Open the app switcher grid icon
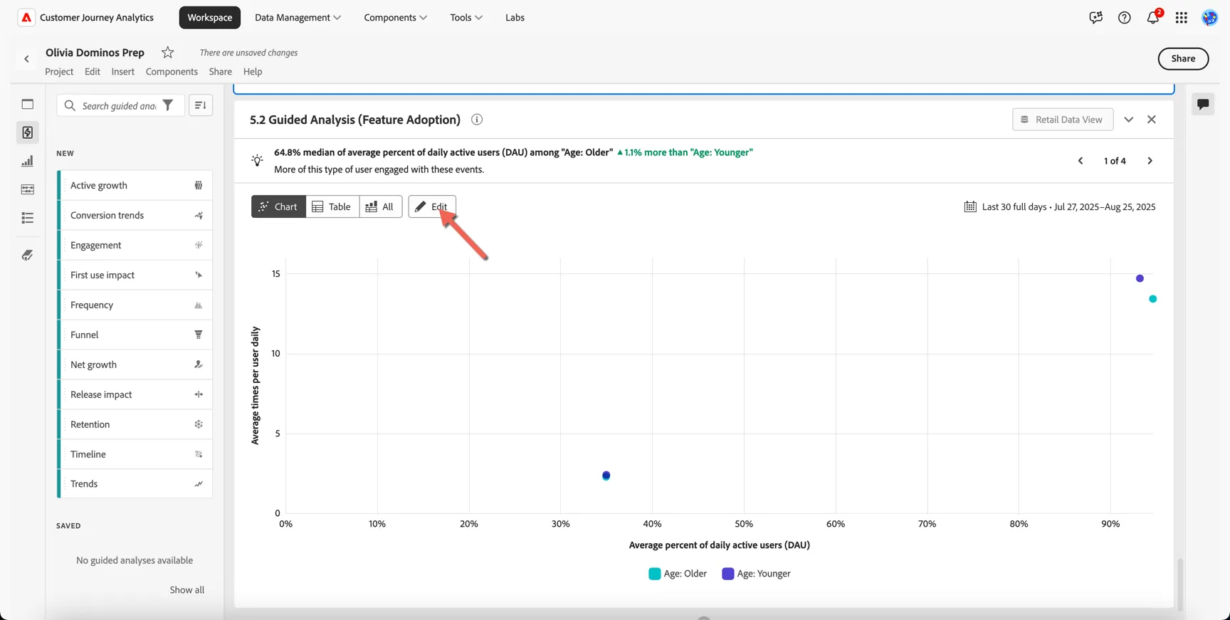 click(x=1182, y=18)
